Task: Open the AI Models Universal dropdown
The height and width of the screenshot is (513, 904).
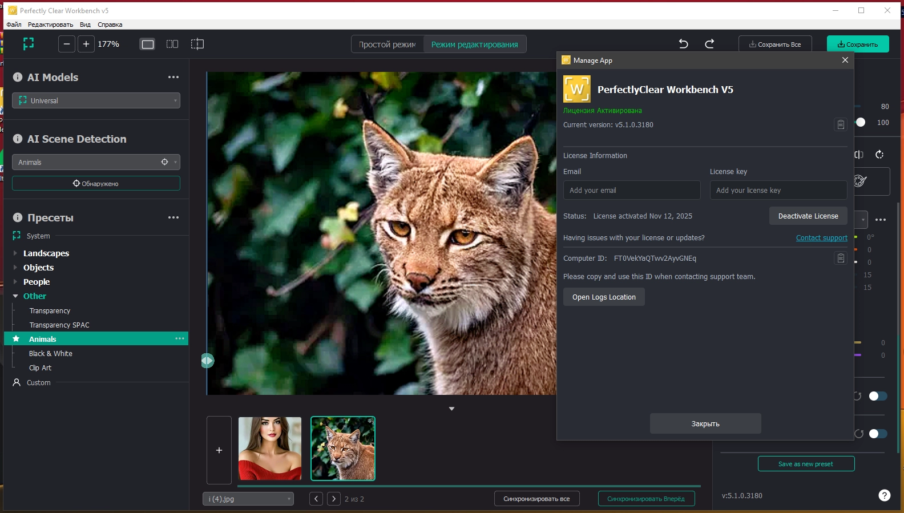Action: [x=96, y=100]
